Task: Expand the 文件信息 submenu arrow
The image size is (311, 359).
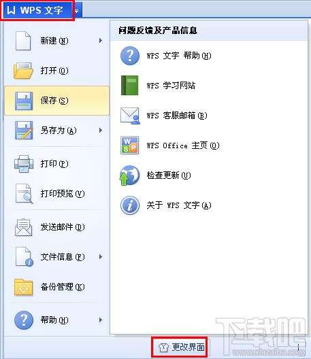Action: pos(101,257)
